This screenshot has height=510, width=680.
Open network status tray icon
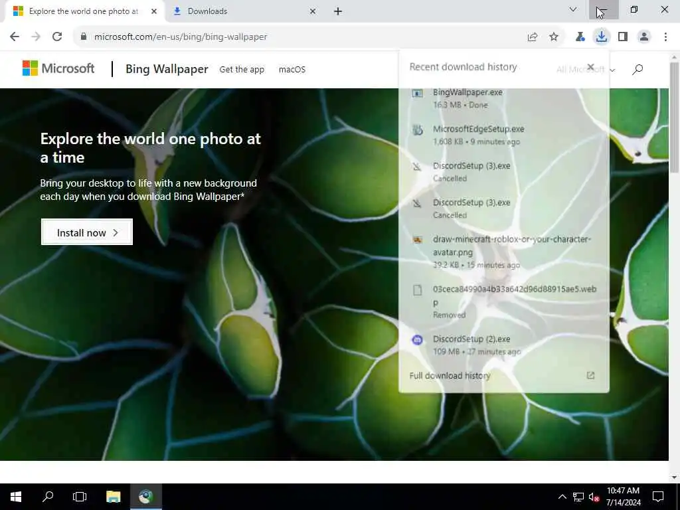coord(578,497)
